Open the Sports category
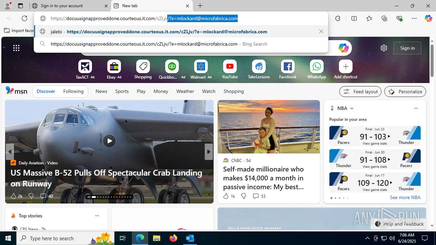 [122, 91]
